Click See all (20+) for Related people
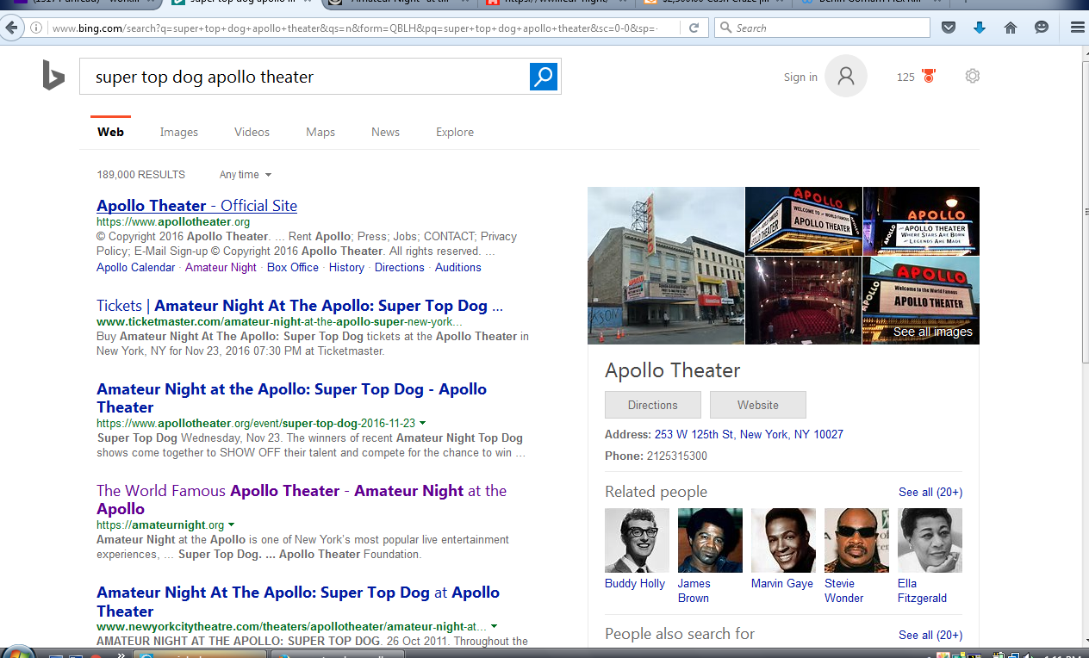 tap(930, 492)
